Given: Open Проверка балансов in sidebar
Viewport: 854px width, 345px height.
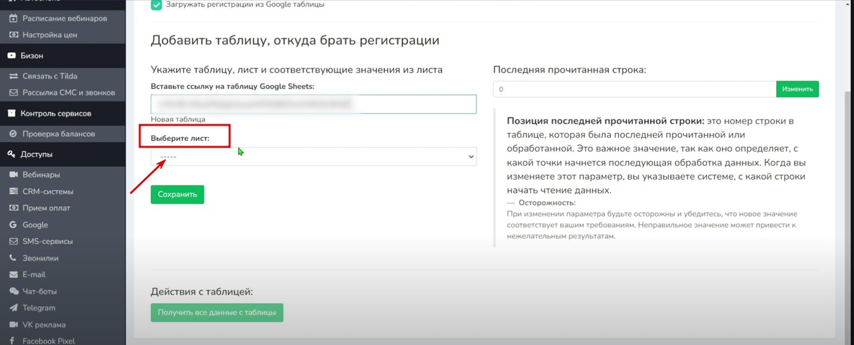Looking at the screenshot, I should click(59, 134).
